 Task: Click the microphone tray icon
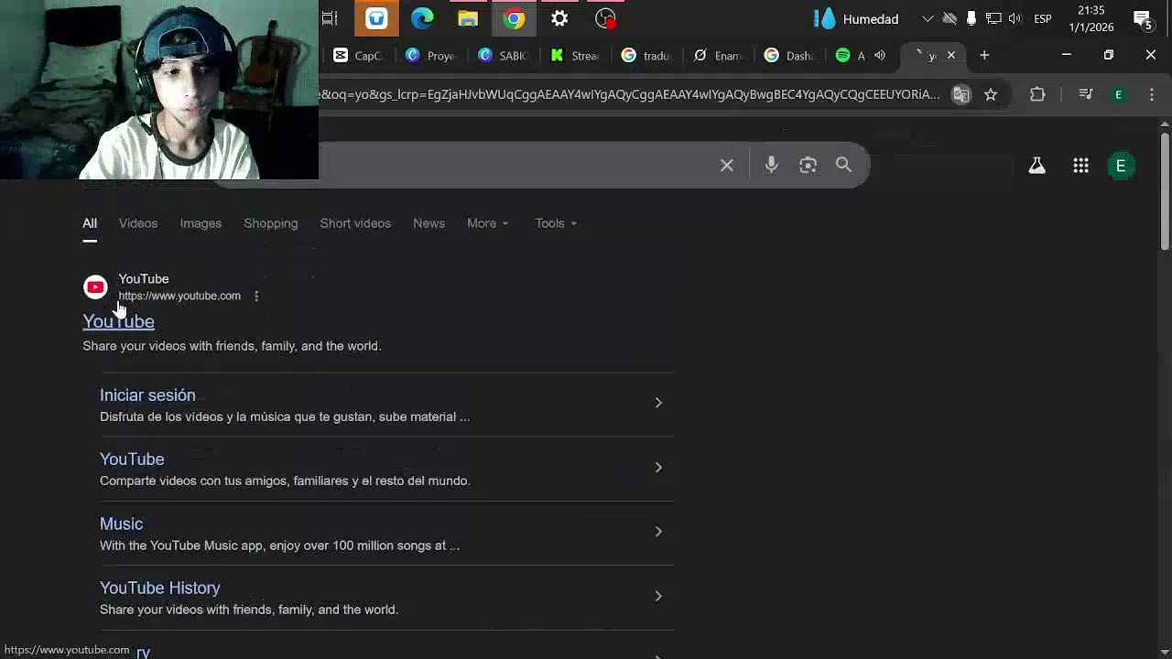coord(971,18)
